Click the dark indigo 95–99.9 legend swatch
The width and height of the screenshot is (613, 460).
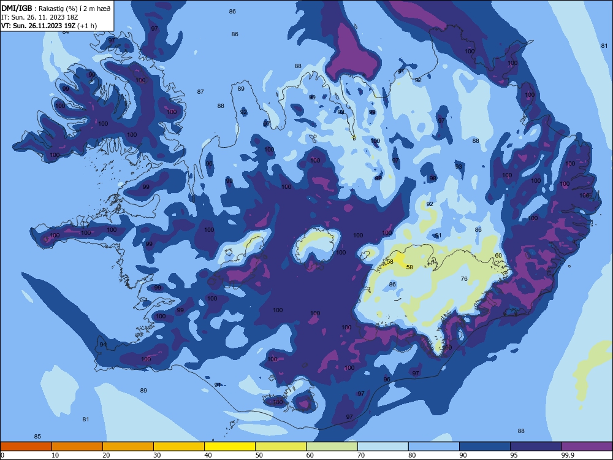click(x=536, y=447)
